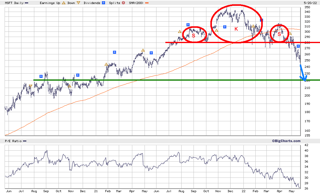320x194 pixels.
Task: Click the earnings up marker in late October 2021
Action: point(216,31)
